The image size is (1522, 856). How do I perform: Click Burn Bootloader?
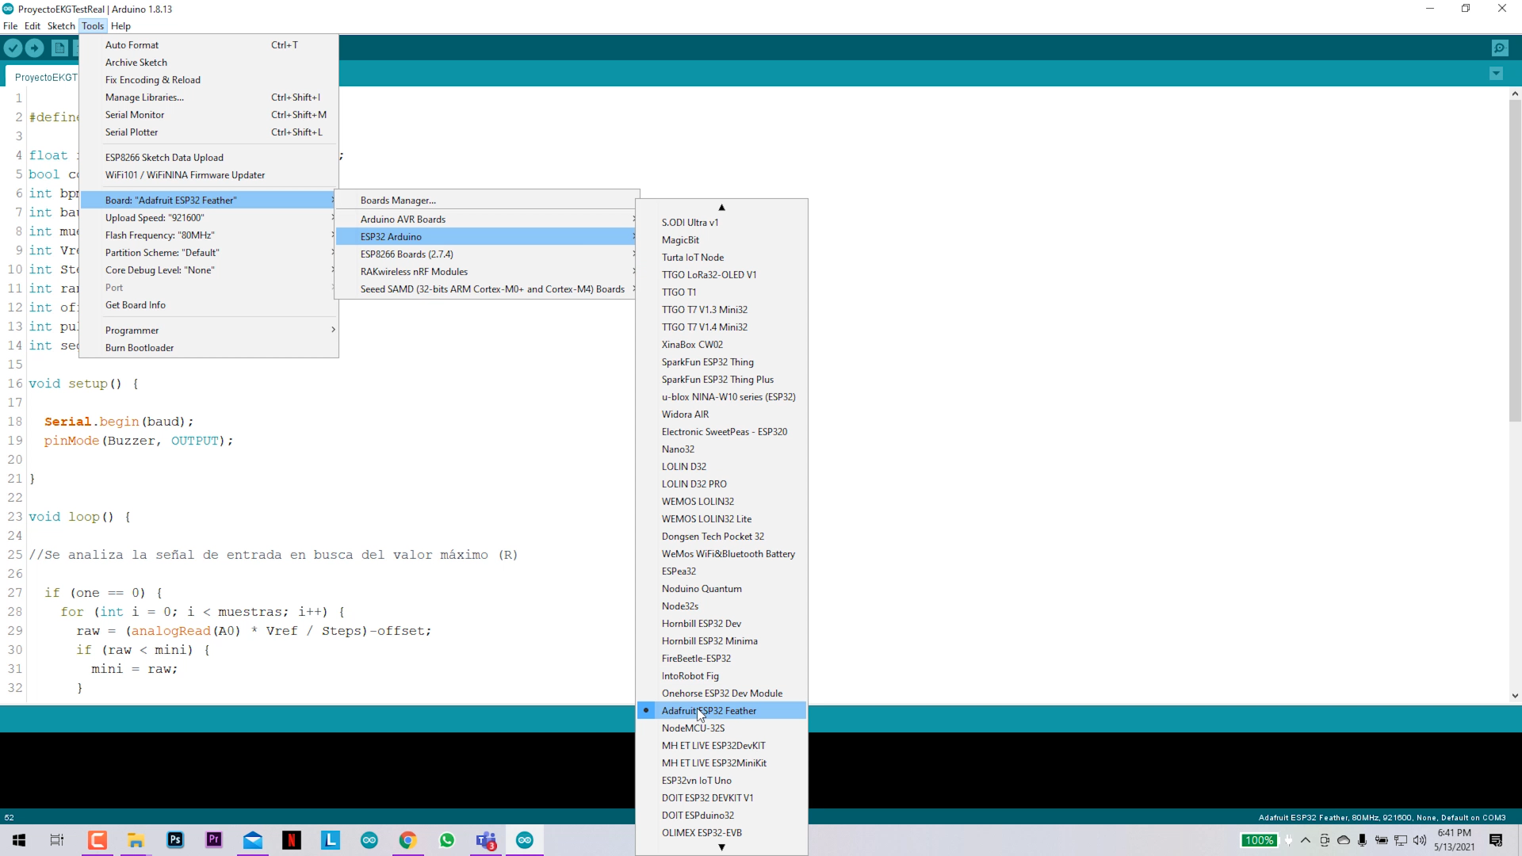(139, 347)
